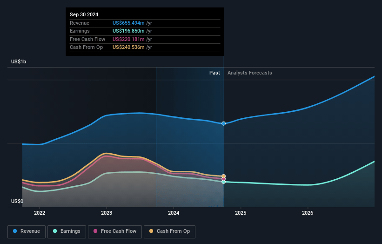Select the US$196.850m earnings value
The width and height of the screenshot is (382, 244).
point(128,31)
